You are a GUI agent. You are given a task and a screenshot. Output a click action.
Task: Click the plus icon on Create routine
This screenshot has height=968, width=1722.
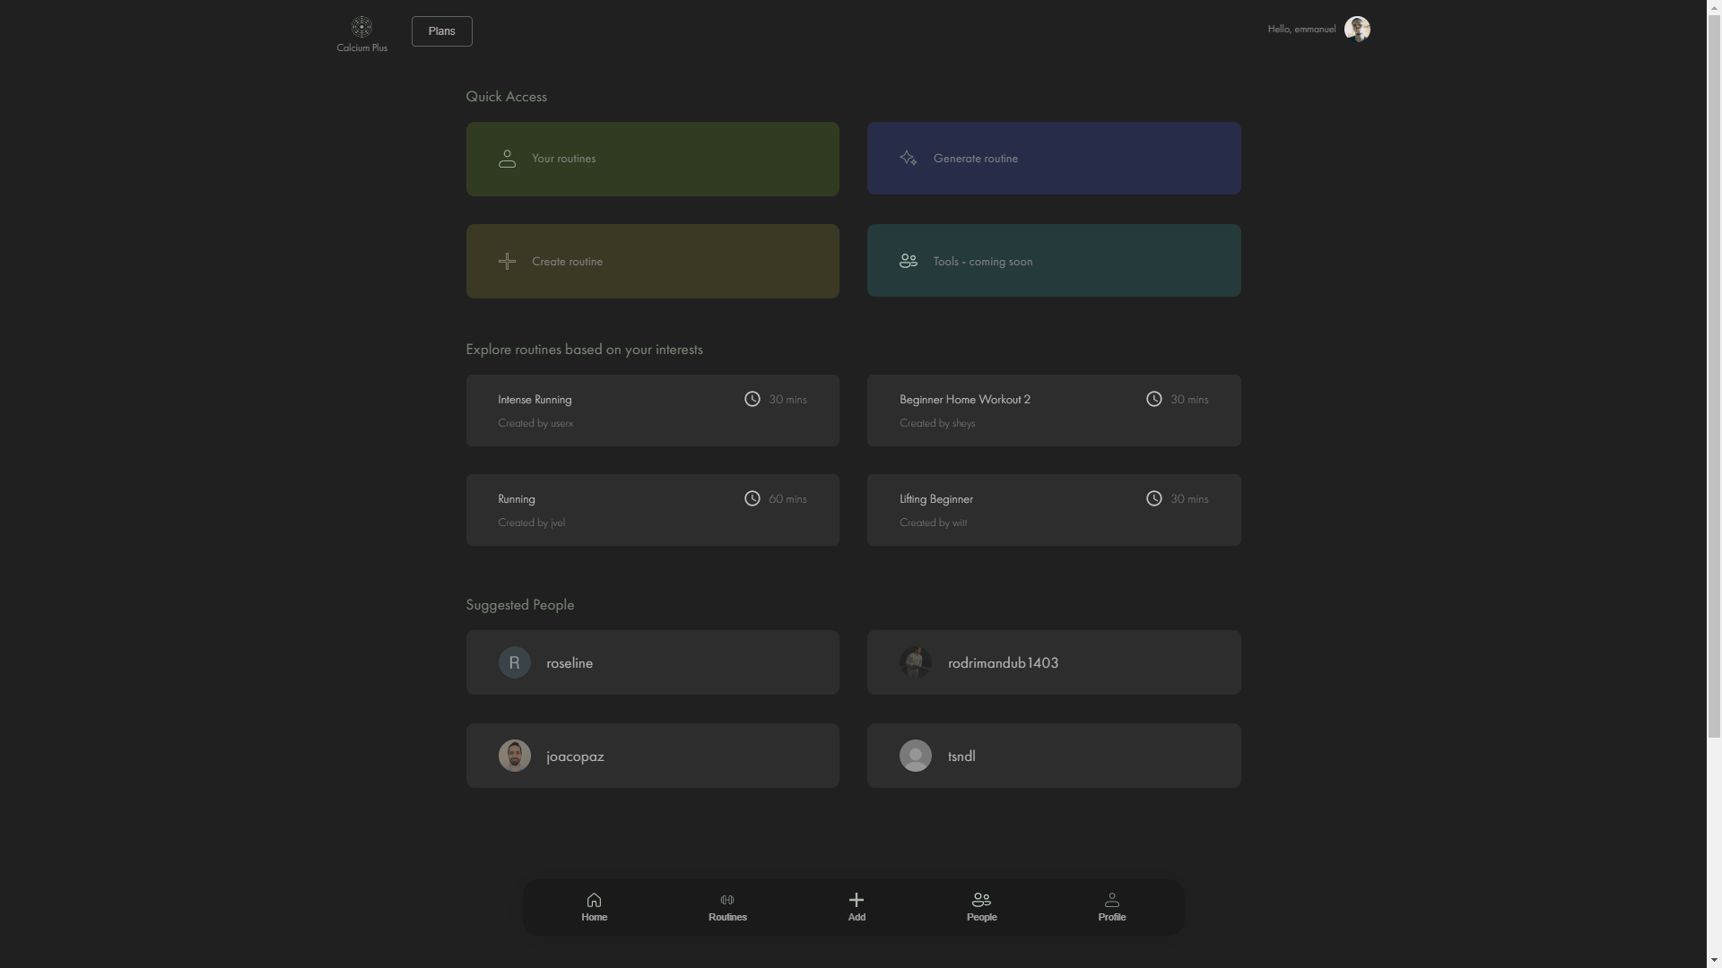[x=507, y=262]
